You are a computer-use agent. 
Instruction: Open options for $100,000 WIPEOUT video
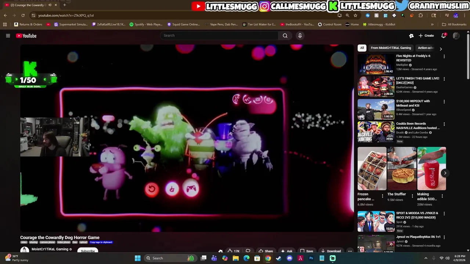point(444,102)
